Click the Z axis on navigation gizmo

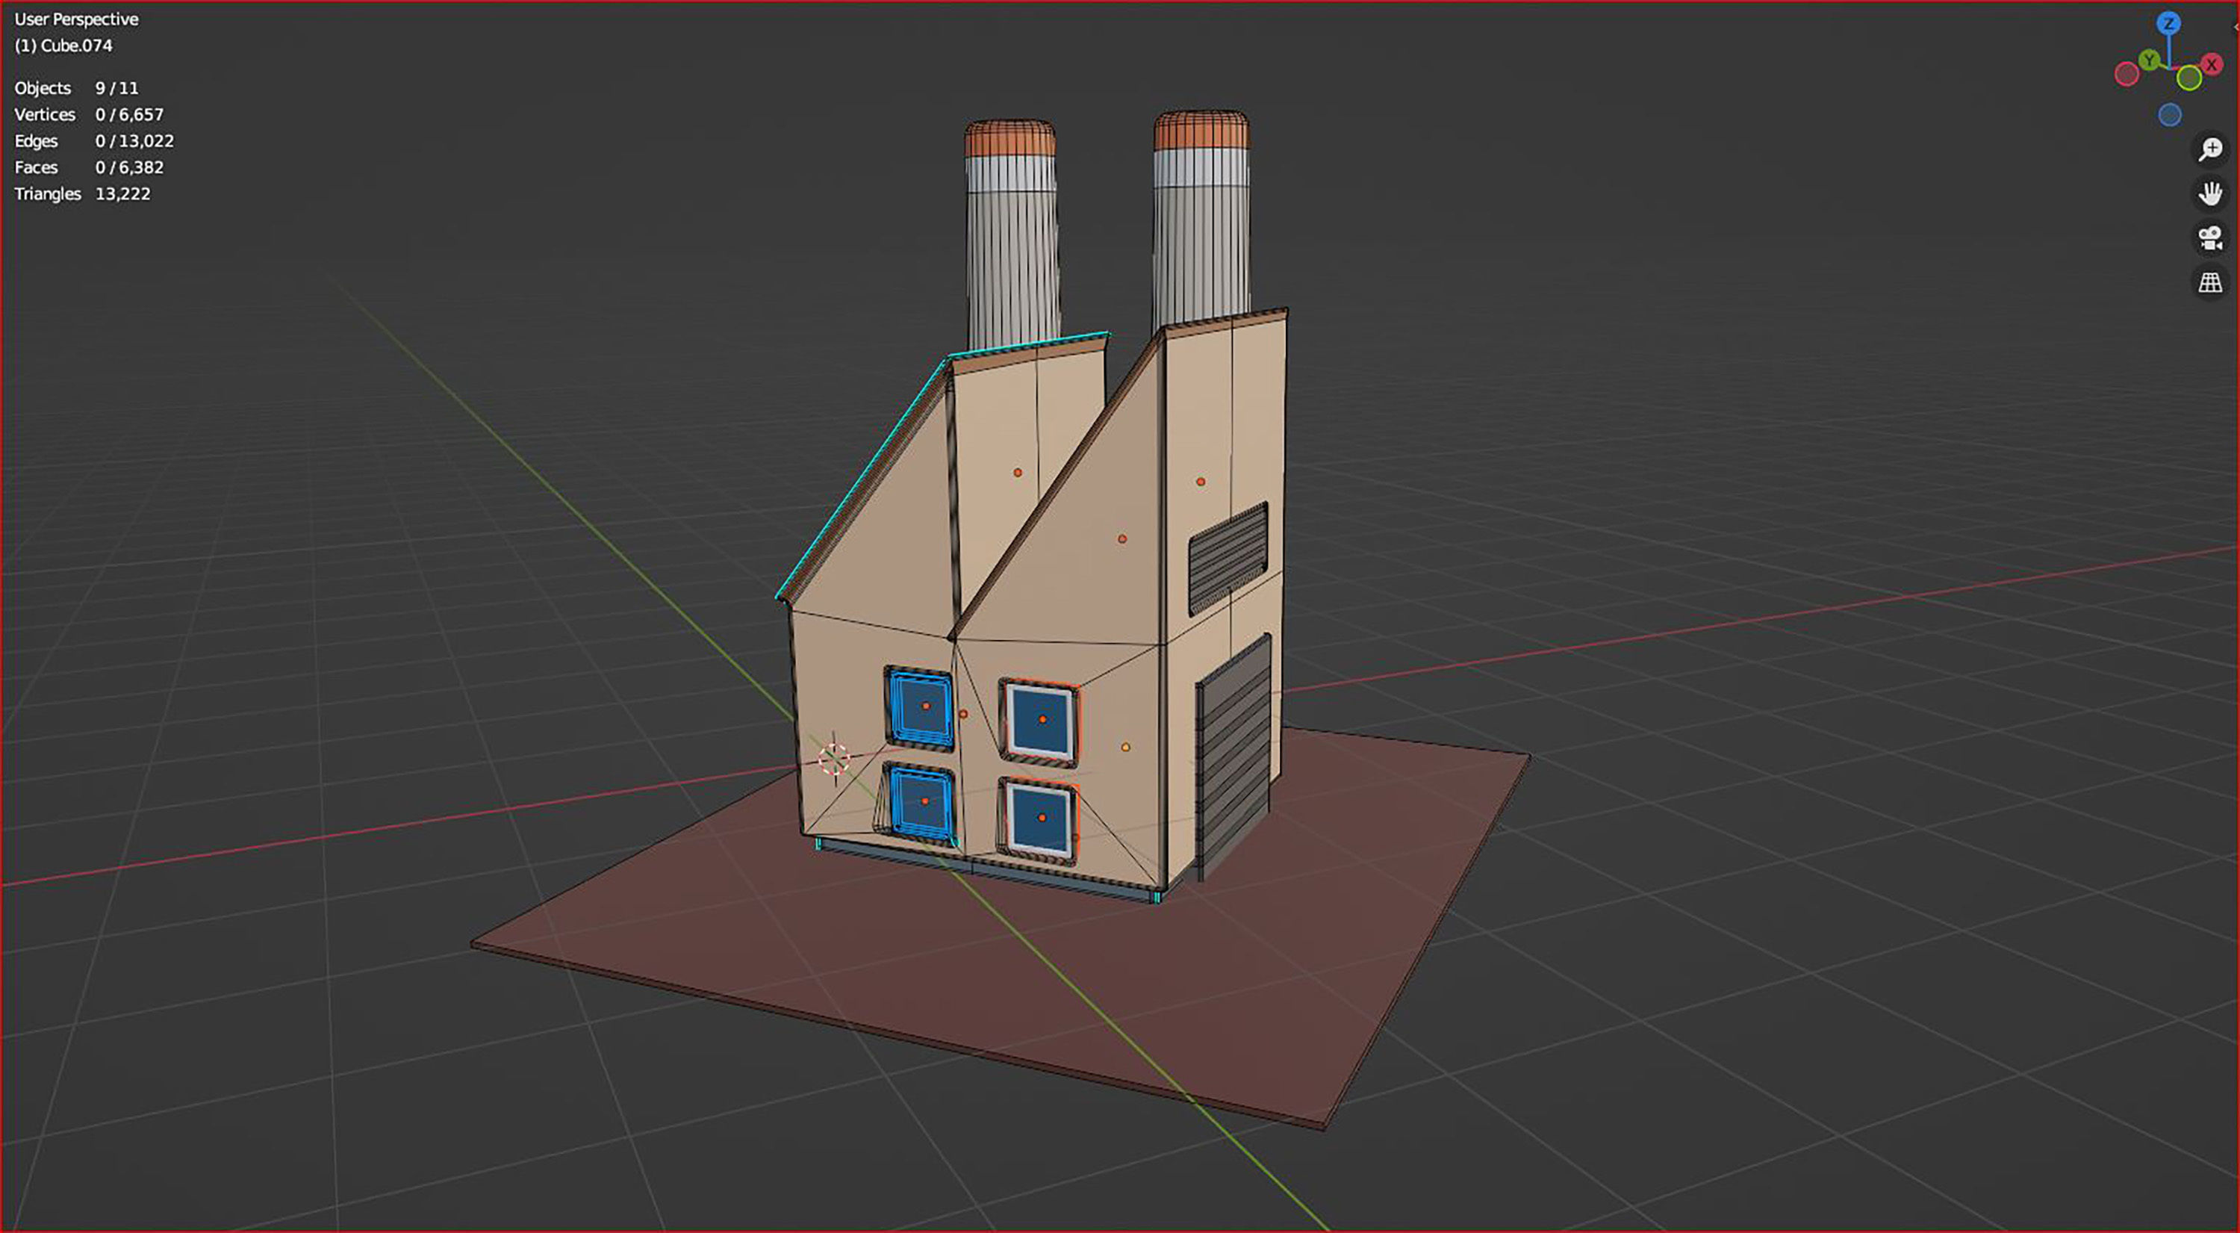point(2169,23)
